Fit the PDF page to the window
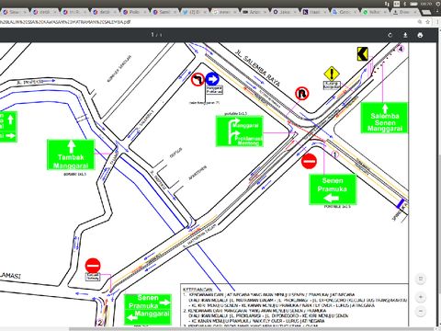 [x=421, y=279]
